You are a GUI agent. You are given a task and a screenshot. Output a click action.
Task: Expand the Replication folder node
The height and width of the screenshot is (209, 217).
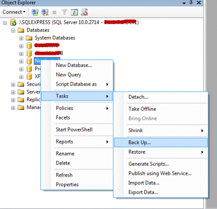tap(13, 100)
